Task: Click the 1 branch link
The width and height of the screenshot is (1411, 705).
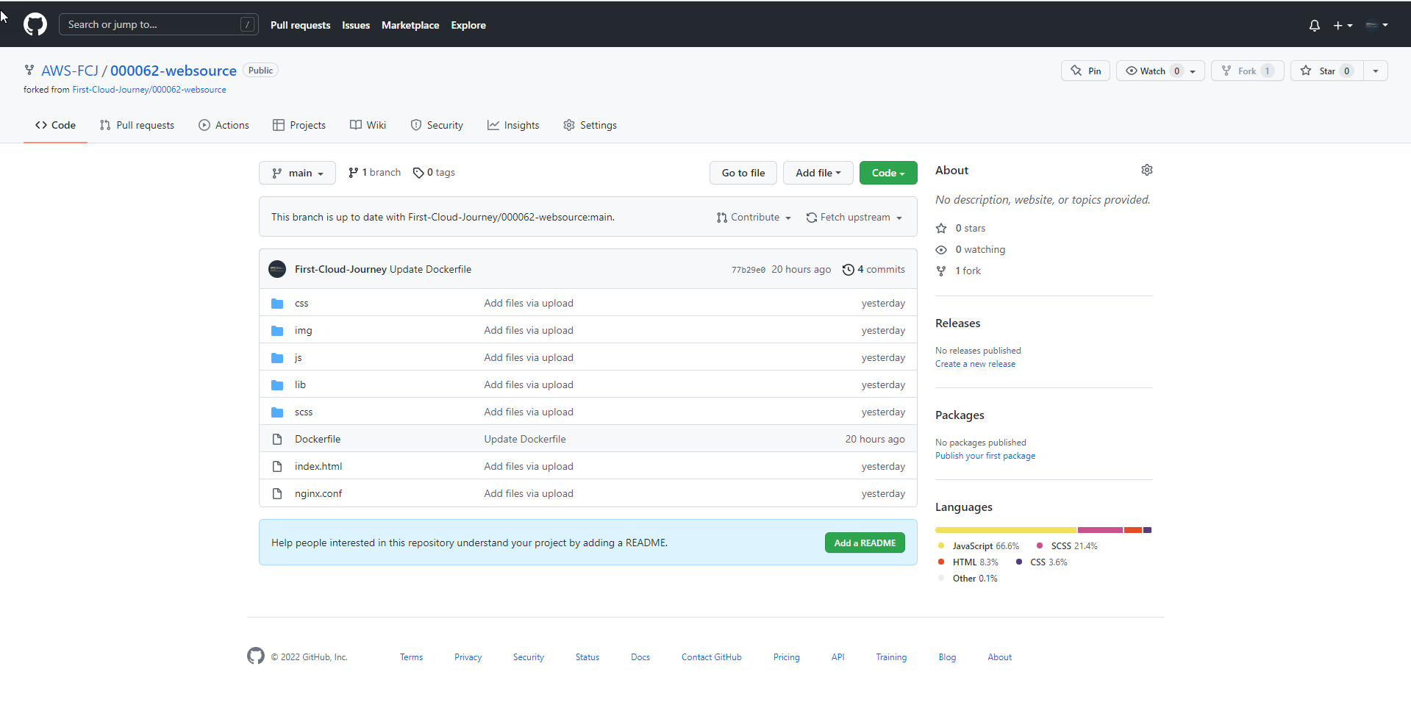Action: [x=374, y=173]
